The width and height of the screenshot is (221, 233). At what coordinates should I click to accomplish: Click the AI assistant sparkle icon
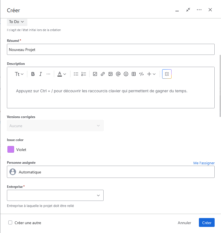[167, 74]
